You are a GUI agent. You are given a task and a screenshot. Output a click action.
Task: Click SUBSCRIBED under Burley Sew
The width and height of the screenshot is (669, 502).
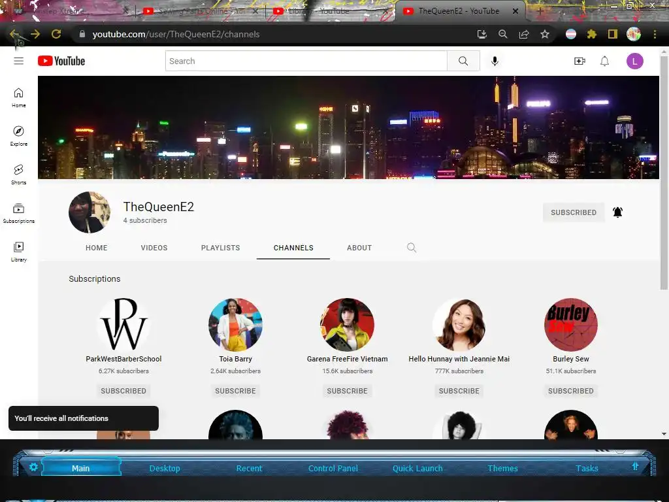tap(571, 391)
